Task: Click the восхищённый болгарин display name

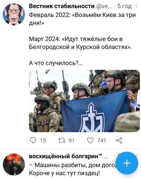Action: [x=65, y=156]
